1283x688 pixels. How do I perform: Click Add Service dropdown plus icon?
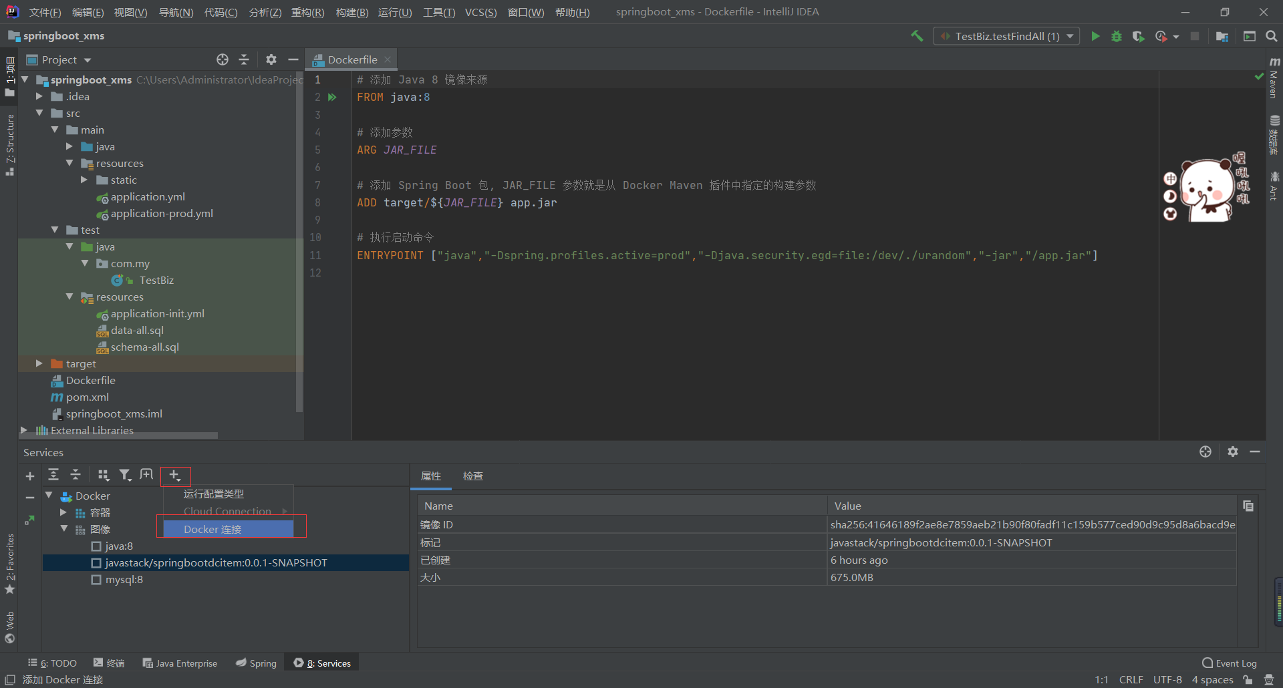point(175,476)
